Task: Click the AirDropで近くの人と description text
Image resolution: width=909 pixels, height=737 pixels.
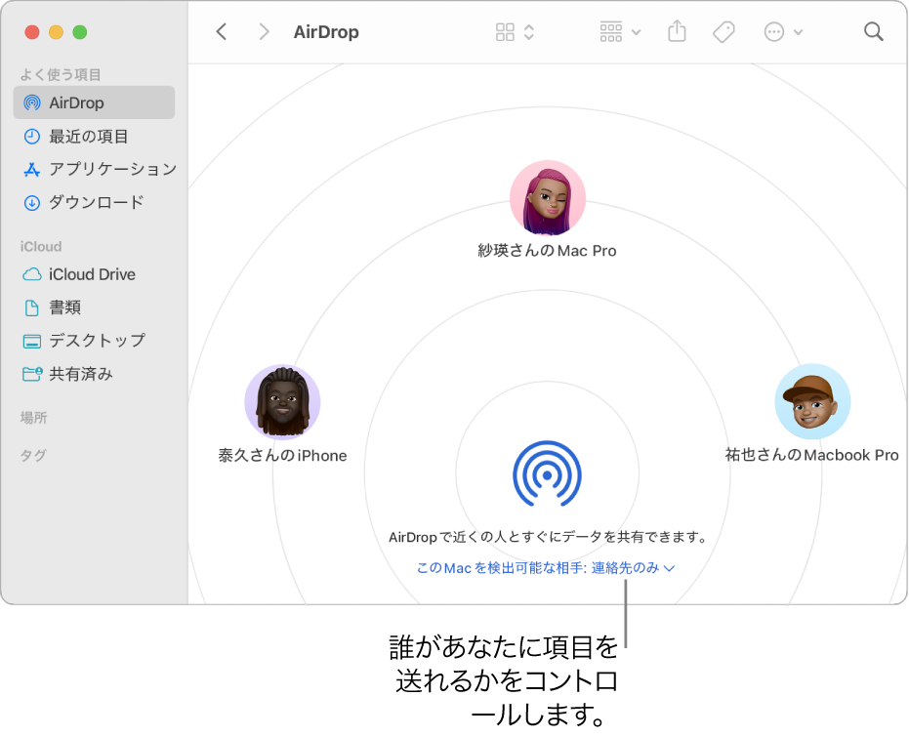Action: click(x=547, y=537)
